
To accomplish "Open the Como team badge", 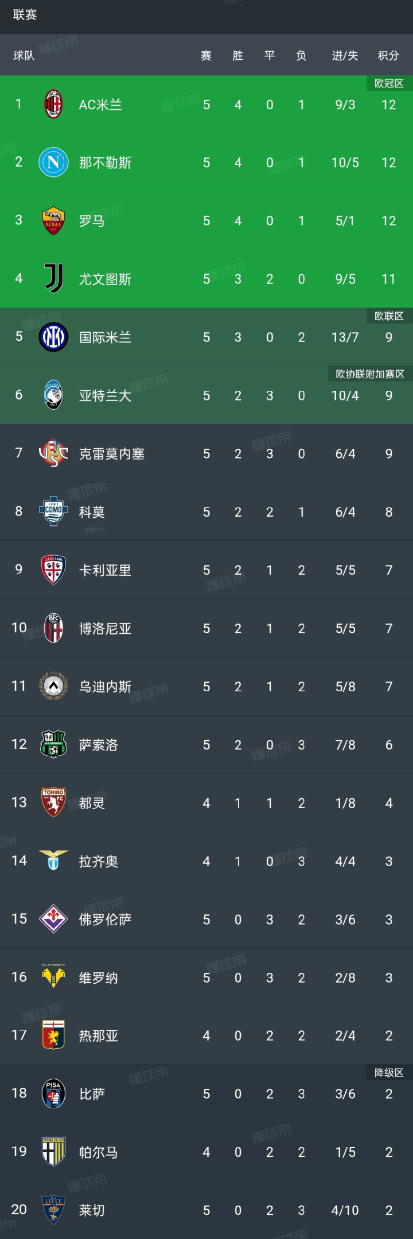I will coord(53,511).
